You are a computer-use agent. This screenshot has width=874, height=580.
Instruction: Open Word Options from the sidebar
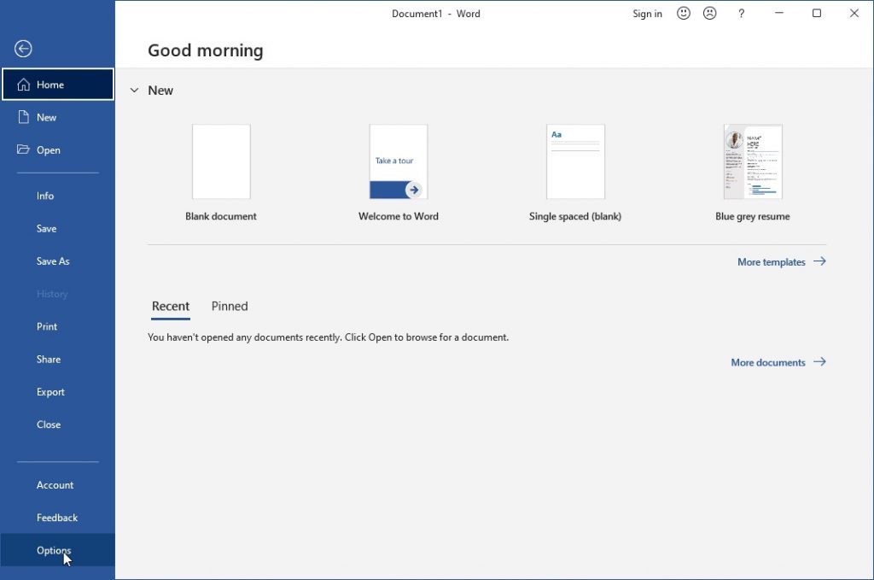point(53,550)
